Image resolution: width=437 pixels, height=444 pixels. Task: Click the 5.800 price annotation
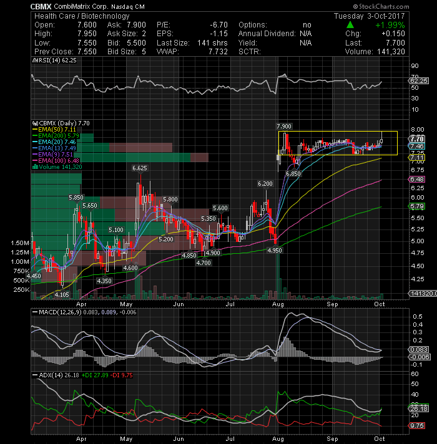pyautogui.click(x=170, y=200)
